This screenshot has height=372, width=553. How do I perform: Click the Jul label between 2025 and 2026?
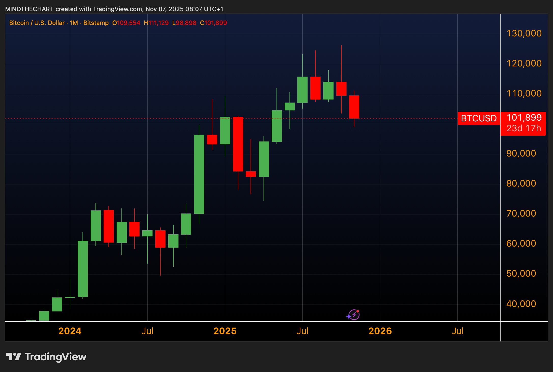pos(302,331)
